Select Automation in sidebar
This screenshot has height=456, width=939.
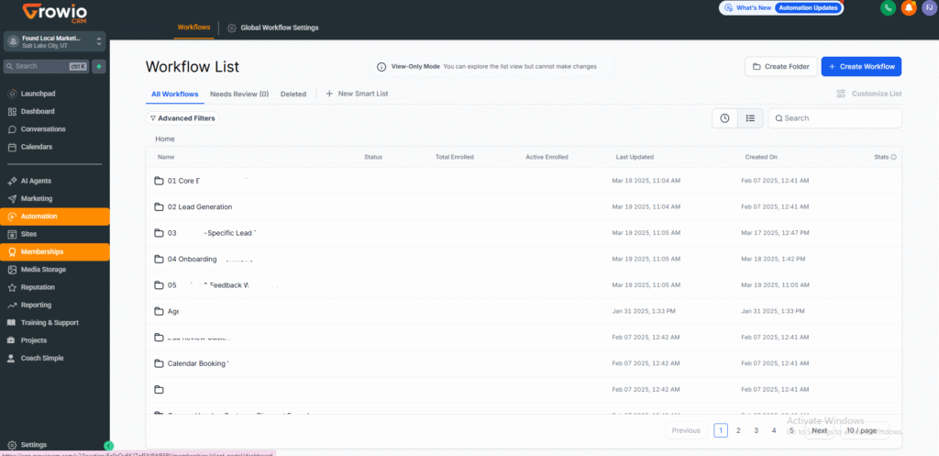55,217
